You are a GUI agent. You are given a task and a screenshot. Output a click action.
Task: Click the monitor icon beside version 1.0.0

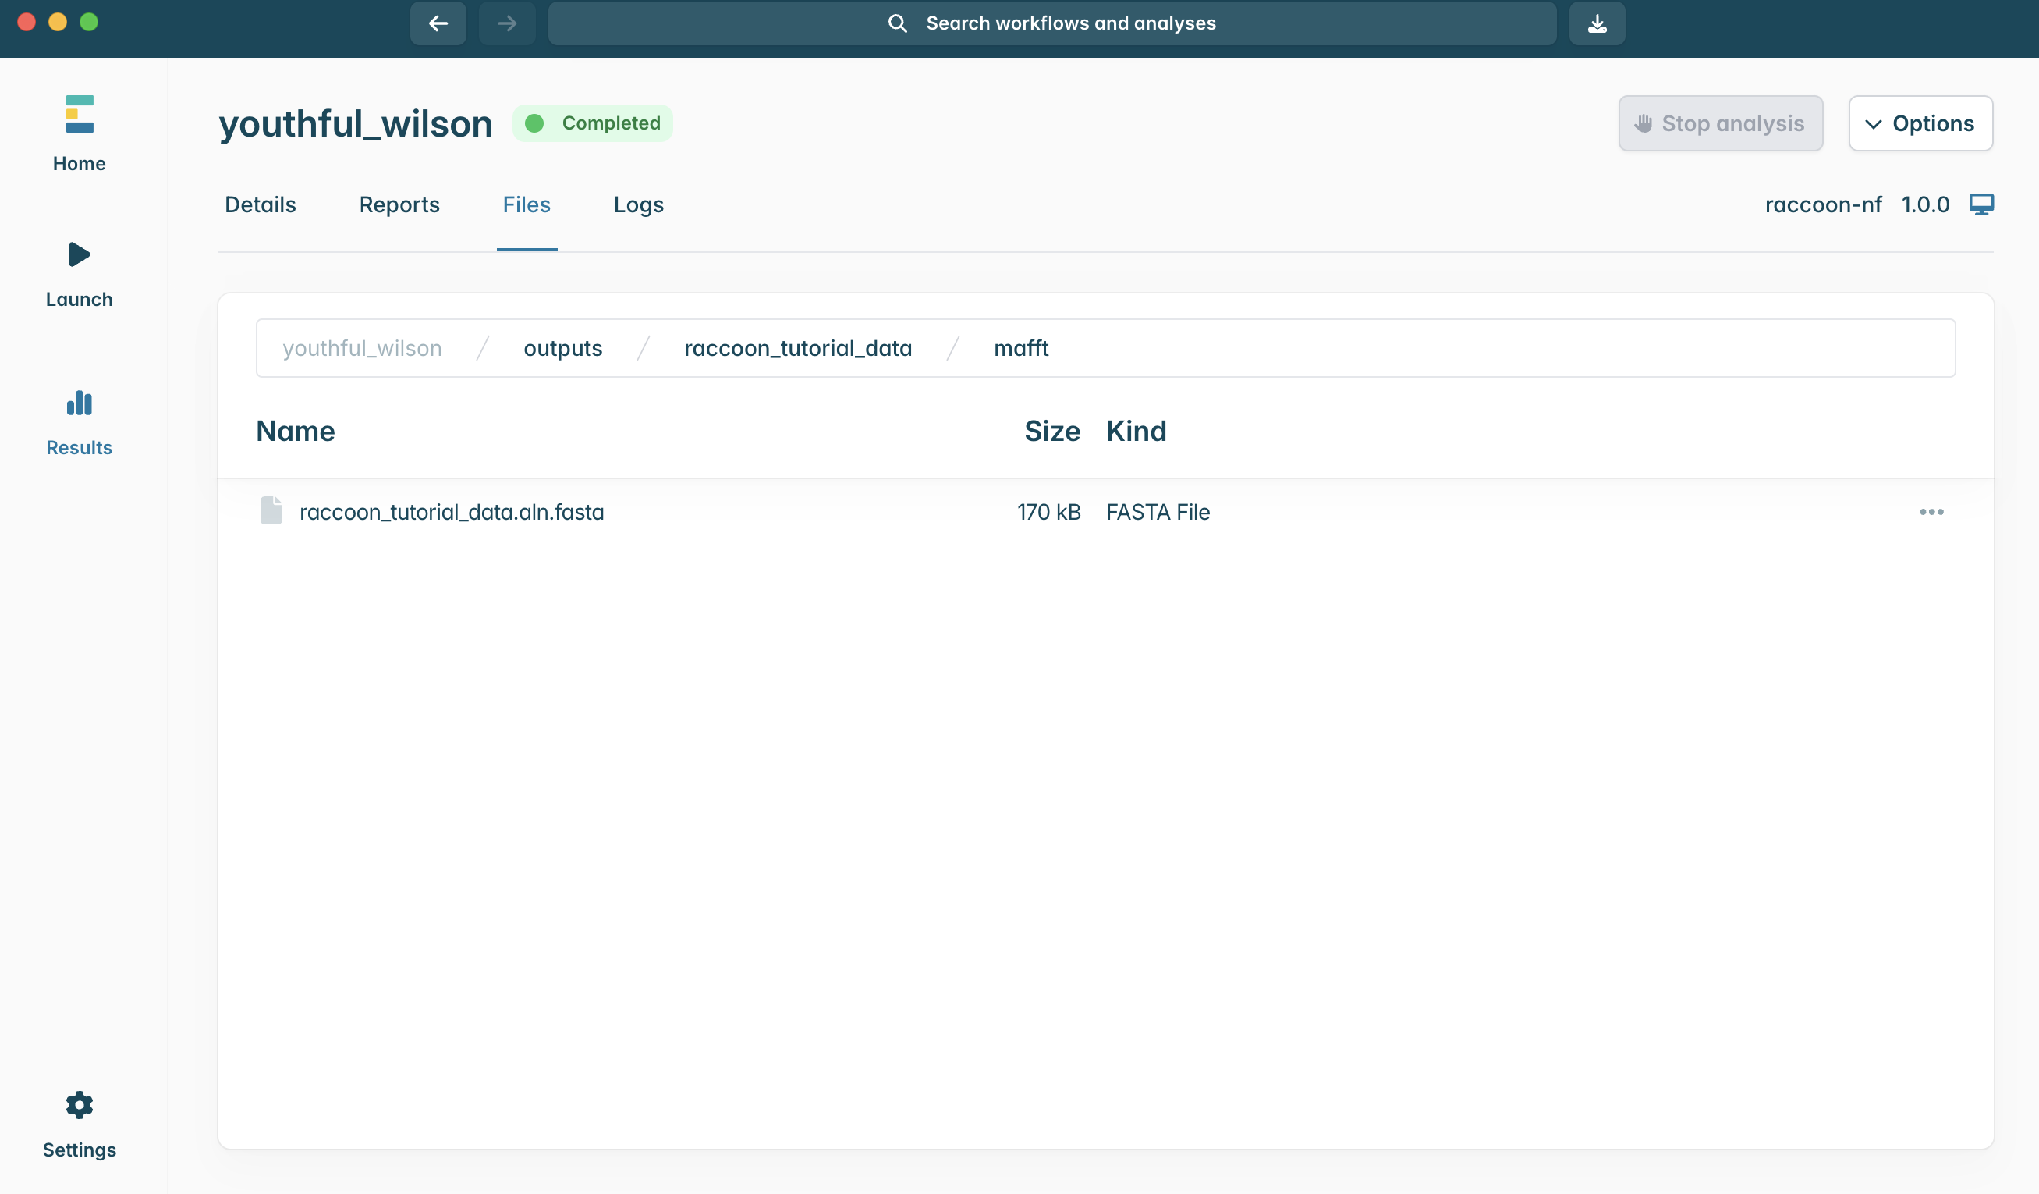click(1980, 204)
